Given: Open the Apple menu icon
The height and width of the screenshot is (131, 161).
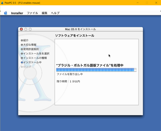Looking at the screenshot, I should pos(5,13).
